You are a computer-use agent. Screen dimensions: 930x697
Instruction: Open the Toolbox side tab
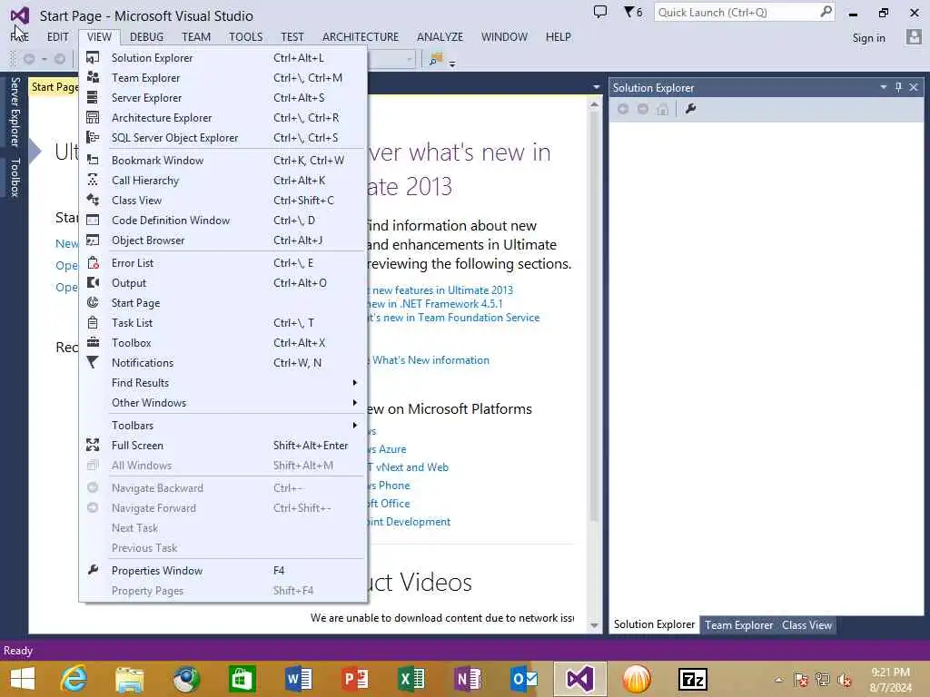15,177
